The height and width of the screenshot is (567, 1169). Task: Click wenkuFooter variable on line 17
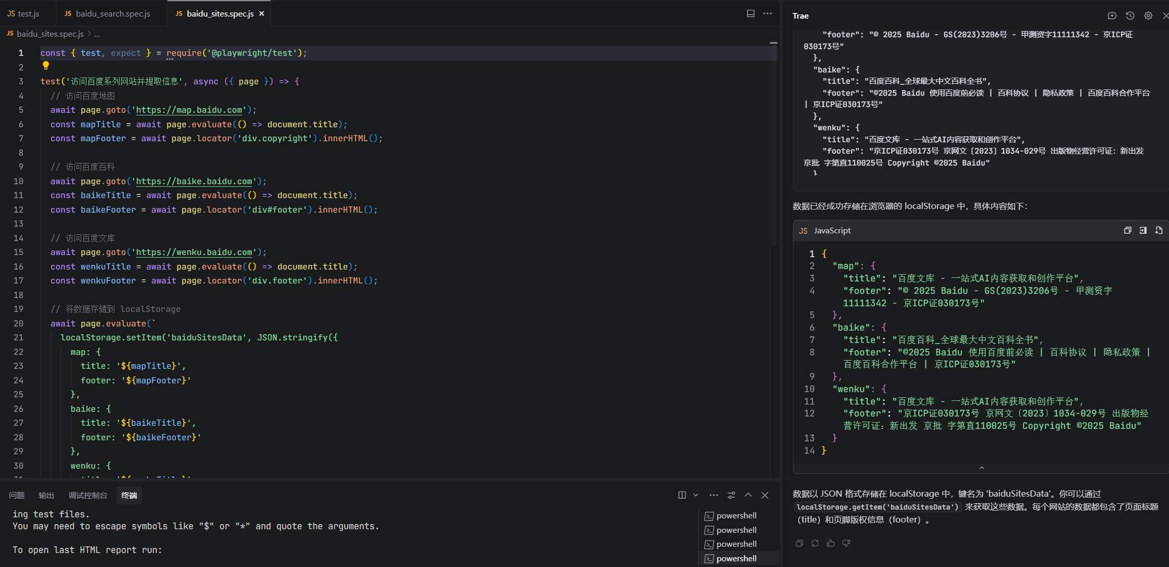pyautogui.click(x=108, y=280)
